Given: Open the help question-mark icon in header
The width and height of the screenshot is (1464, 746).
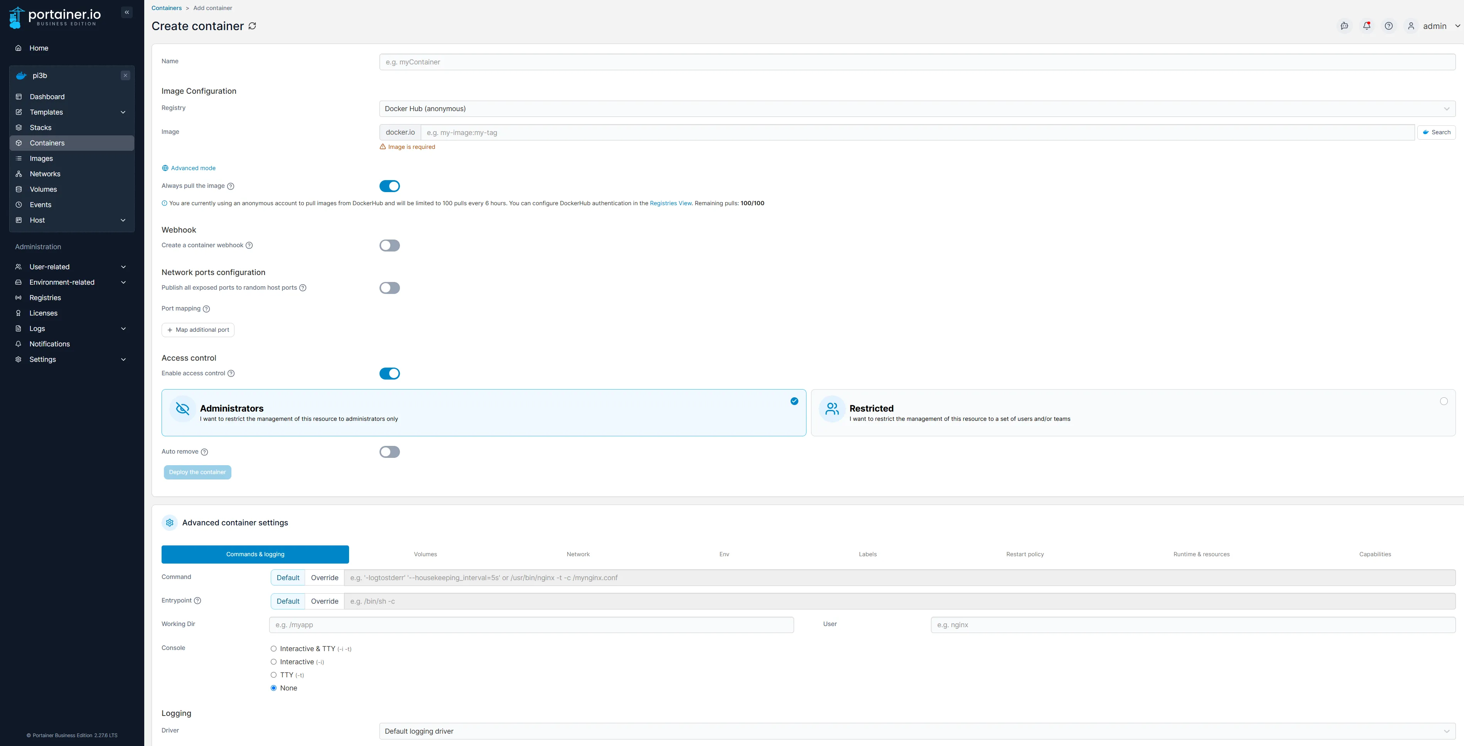Looking at the screenshot, I should click(x=1388, y=25).
